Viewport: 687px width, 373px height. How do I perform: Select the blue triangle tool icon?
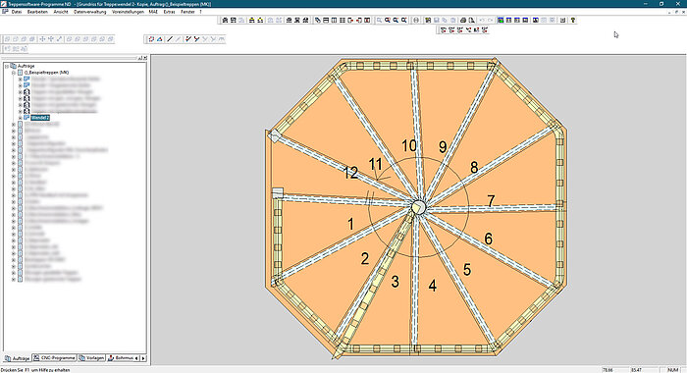click(159, 39)
